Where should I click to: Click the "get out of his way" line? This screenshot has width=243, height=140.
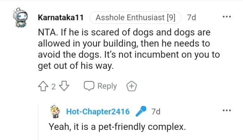click(x=76, y=66)
